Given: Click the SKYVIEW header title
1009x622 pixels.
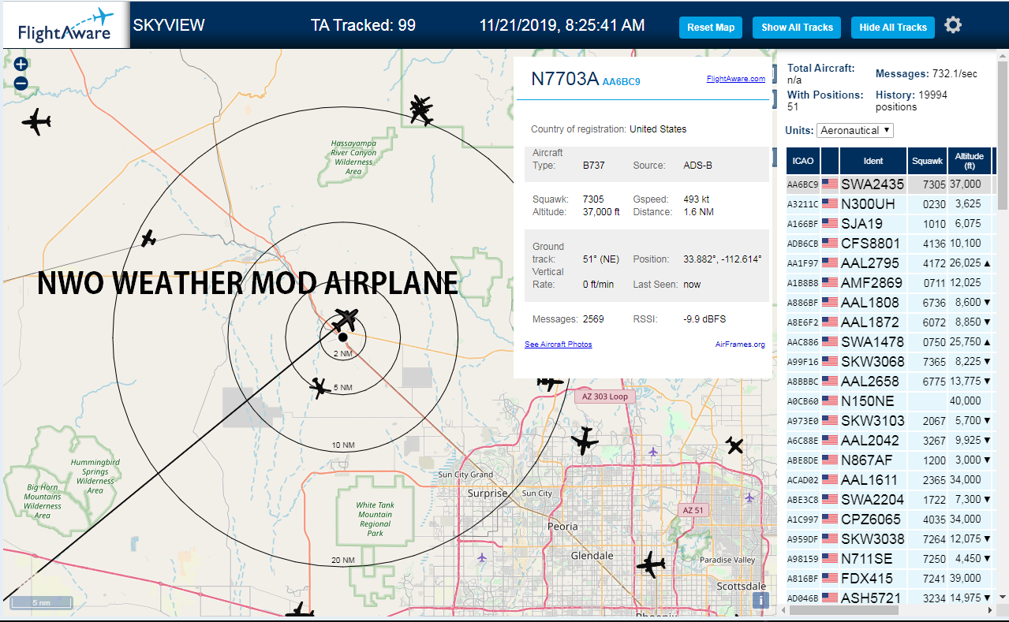Looking at the screenshot, I should click(169, 25).
